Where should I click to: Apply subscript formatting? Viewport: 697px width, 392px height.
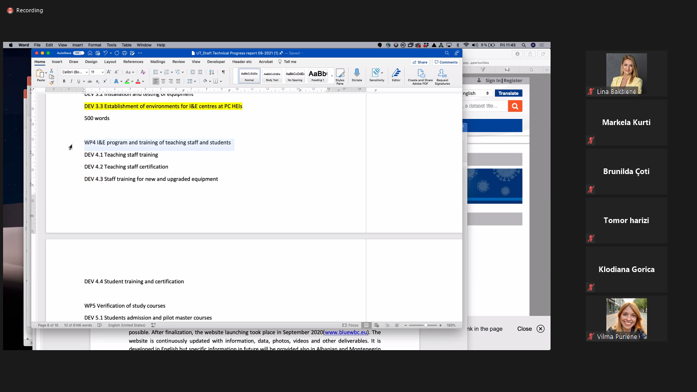pos(97,81)
